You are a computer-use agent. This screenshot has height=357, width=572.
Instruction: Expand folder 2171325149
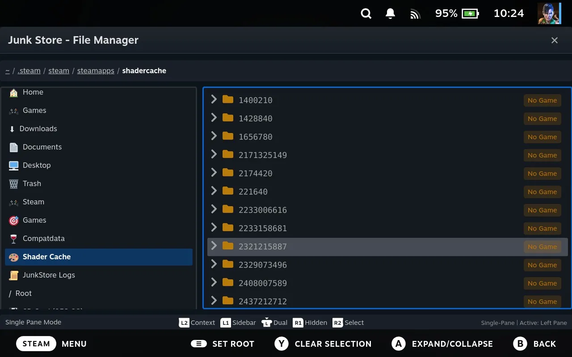214,154
